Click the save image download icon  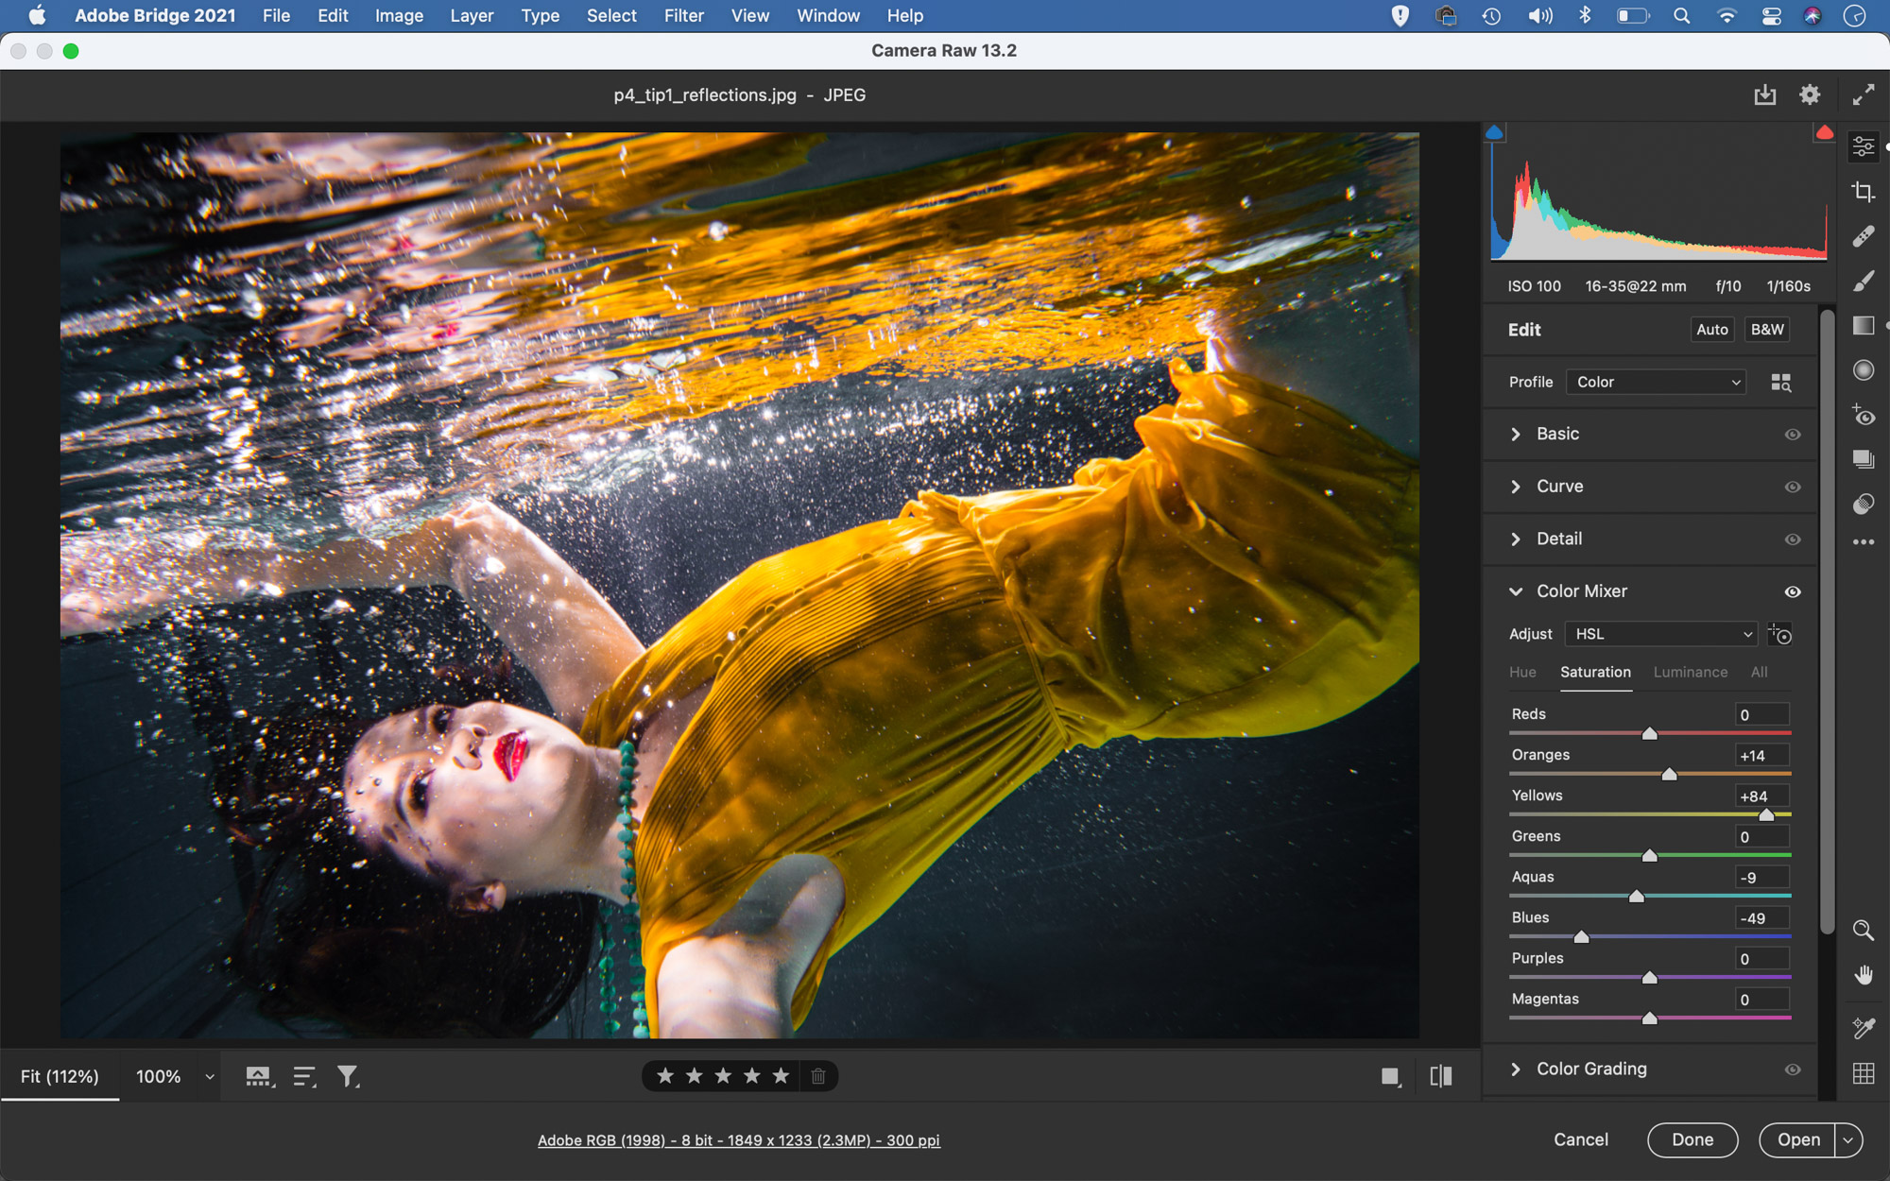tap(1764, 94)
